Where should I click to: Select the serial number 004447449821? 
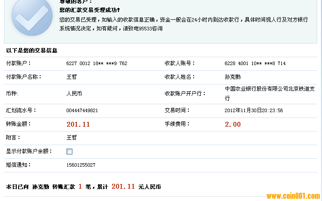click(82, 110)
